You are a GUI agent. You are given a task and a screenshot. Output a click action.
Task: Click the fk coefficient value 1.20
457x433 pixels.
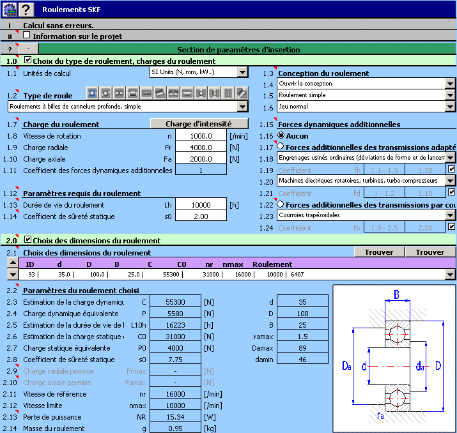click(425, 170)
